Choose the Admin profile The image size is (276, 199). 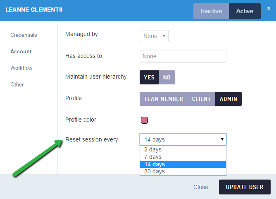click(x=228, y=99)
